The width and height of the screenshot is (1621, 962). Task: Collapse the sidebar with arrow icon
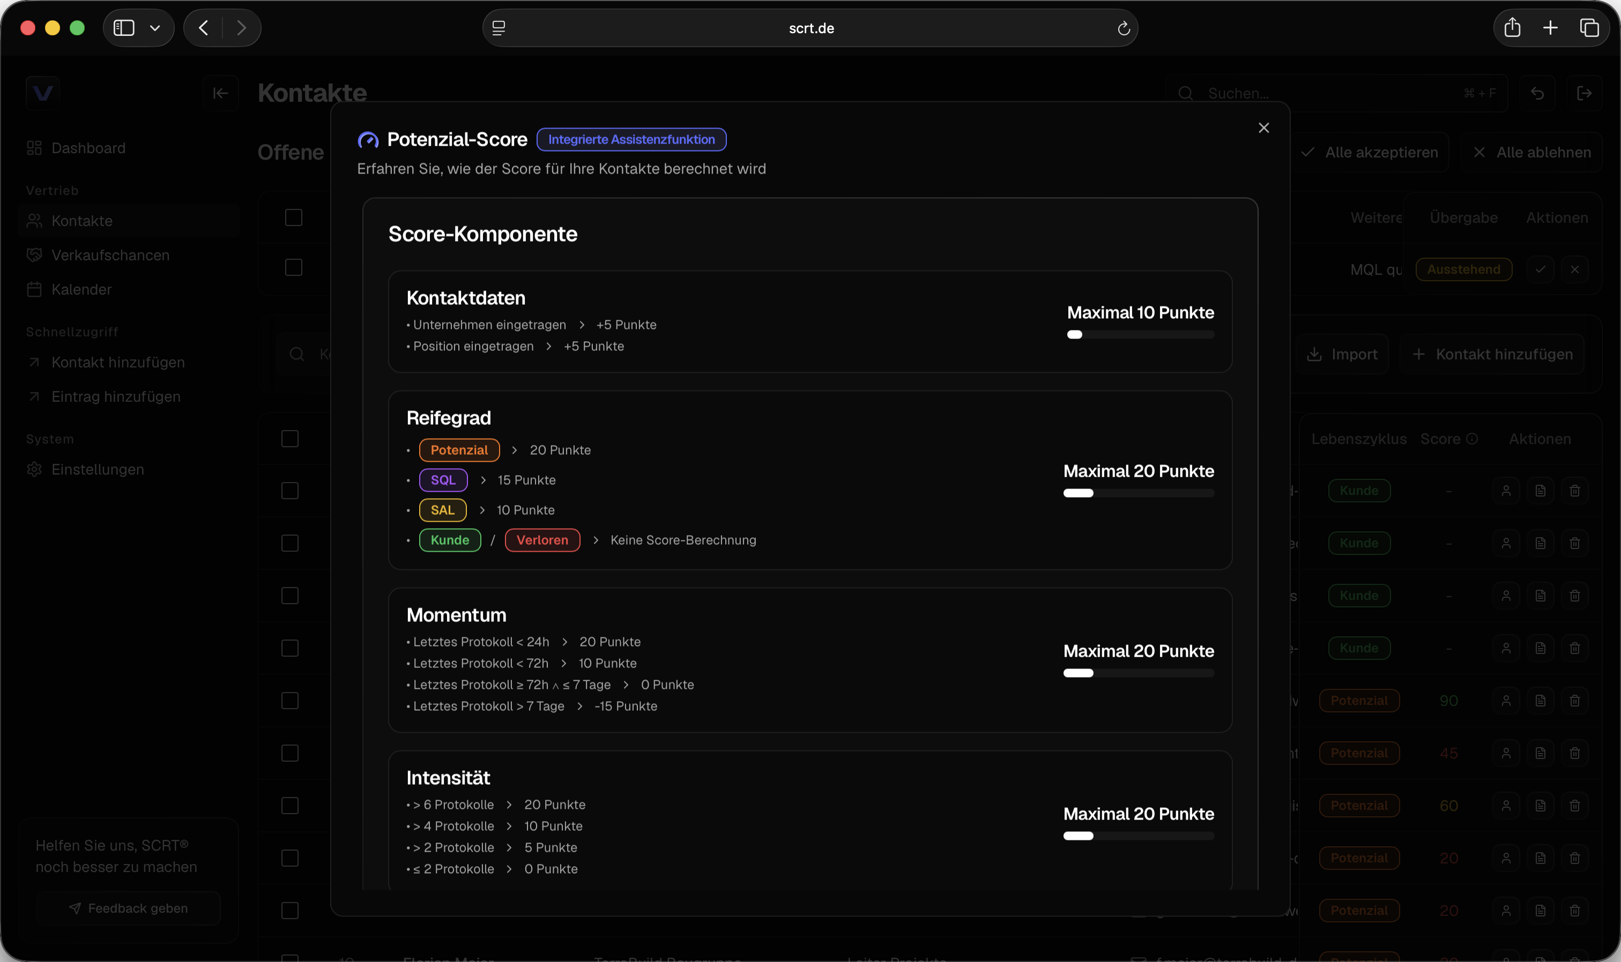pyautogui.click(x=220, y=93)
